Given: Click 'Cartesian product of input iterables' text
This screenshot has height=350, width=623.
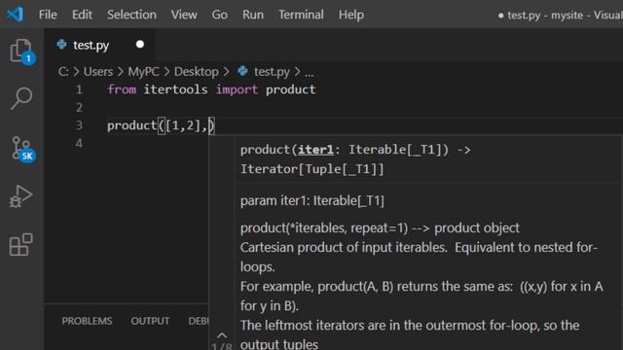Looking at the screenshot, I should [344, 247].
